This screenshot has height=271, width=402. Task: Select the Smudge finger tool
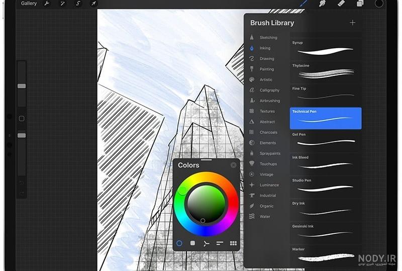(322, 4)
